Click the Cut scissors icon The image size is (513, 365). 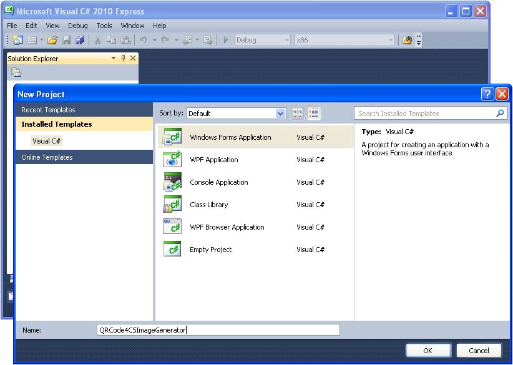(x=97, y=40)
